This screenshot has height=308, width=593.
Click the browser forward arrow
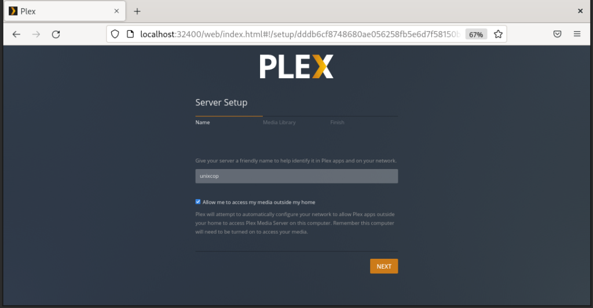[36, 34]
